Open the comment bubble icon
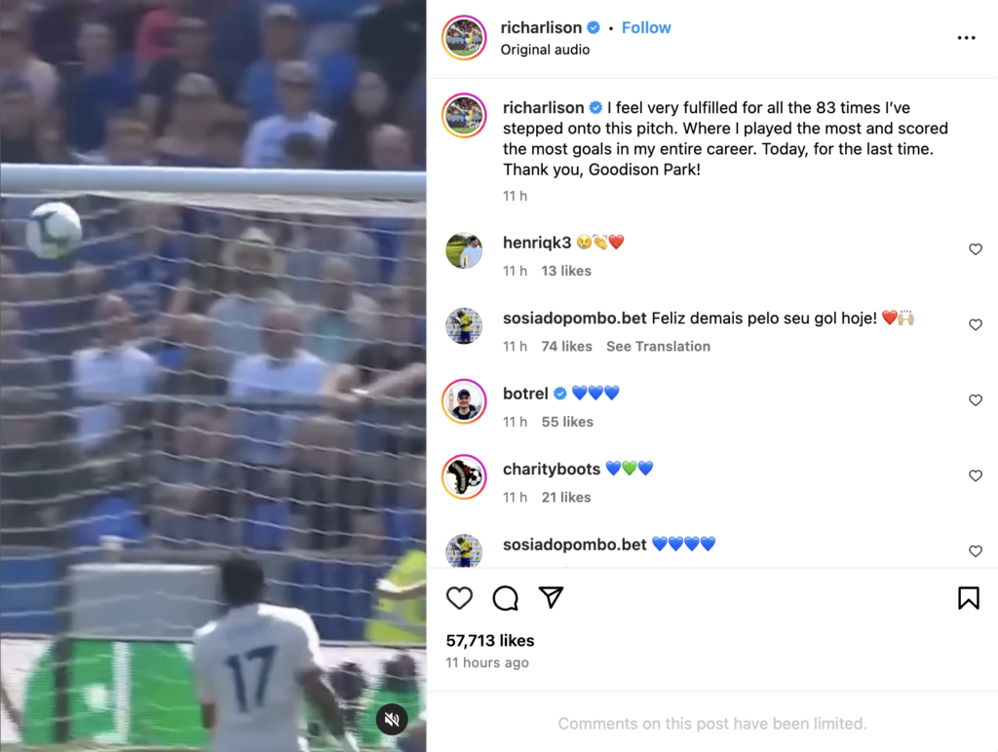 click(x=506, y=598)
